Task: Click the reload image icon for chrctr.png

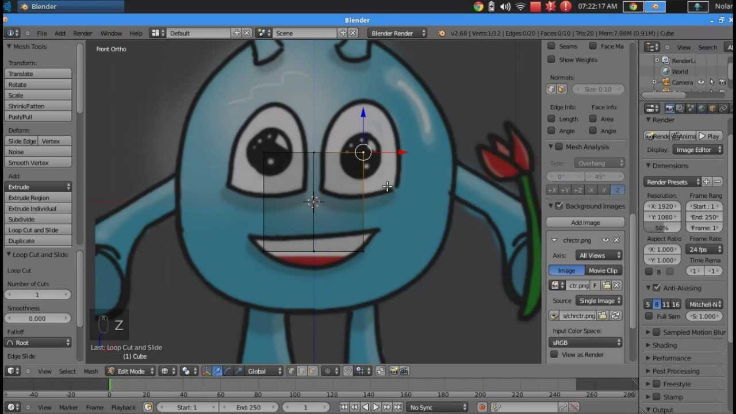Action: [616, 316]
